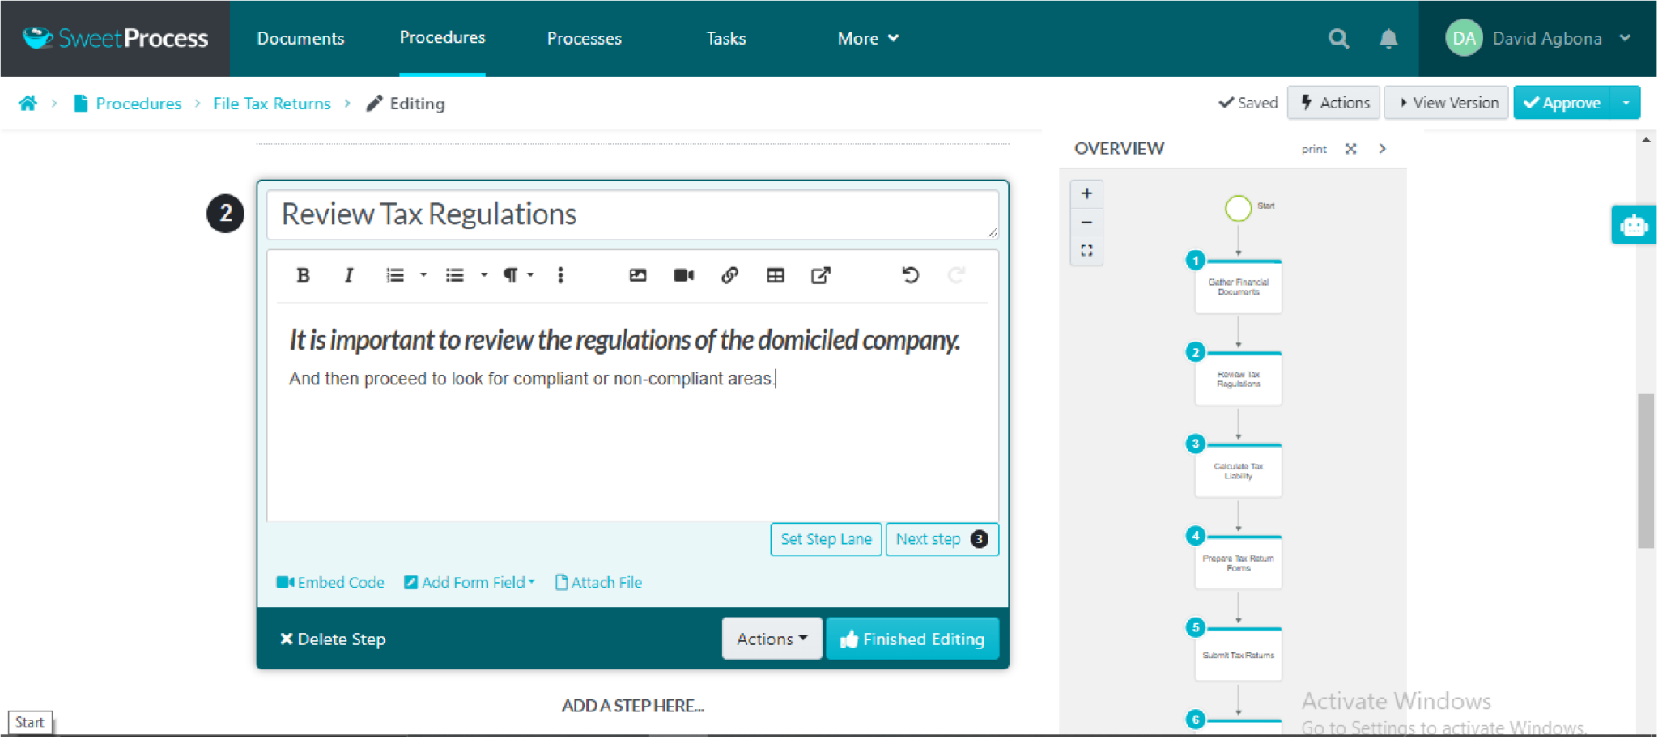Click the step title field
1658x739 pixels.
click(x=632, y=214)
